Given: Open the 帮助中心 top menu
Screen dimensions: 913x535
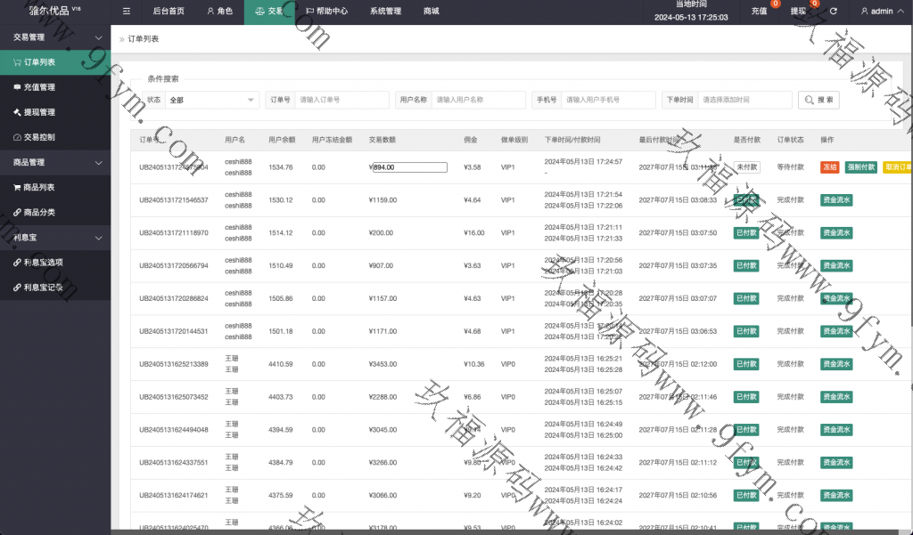Looking at the screenshot, I should (326, 12).
